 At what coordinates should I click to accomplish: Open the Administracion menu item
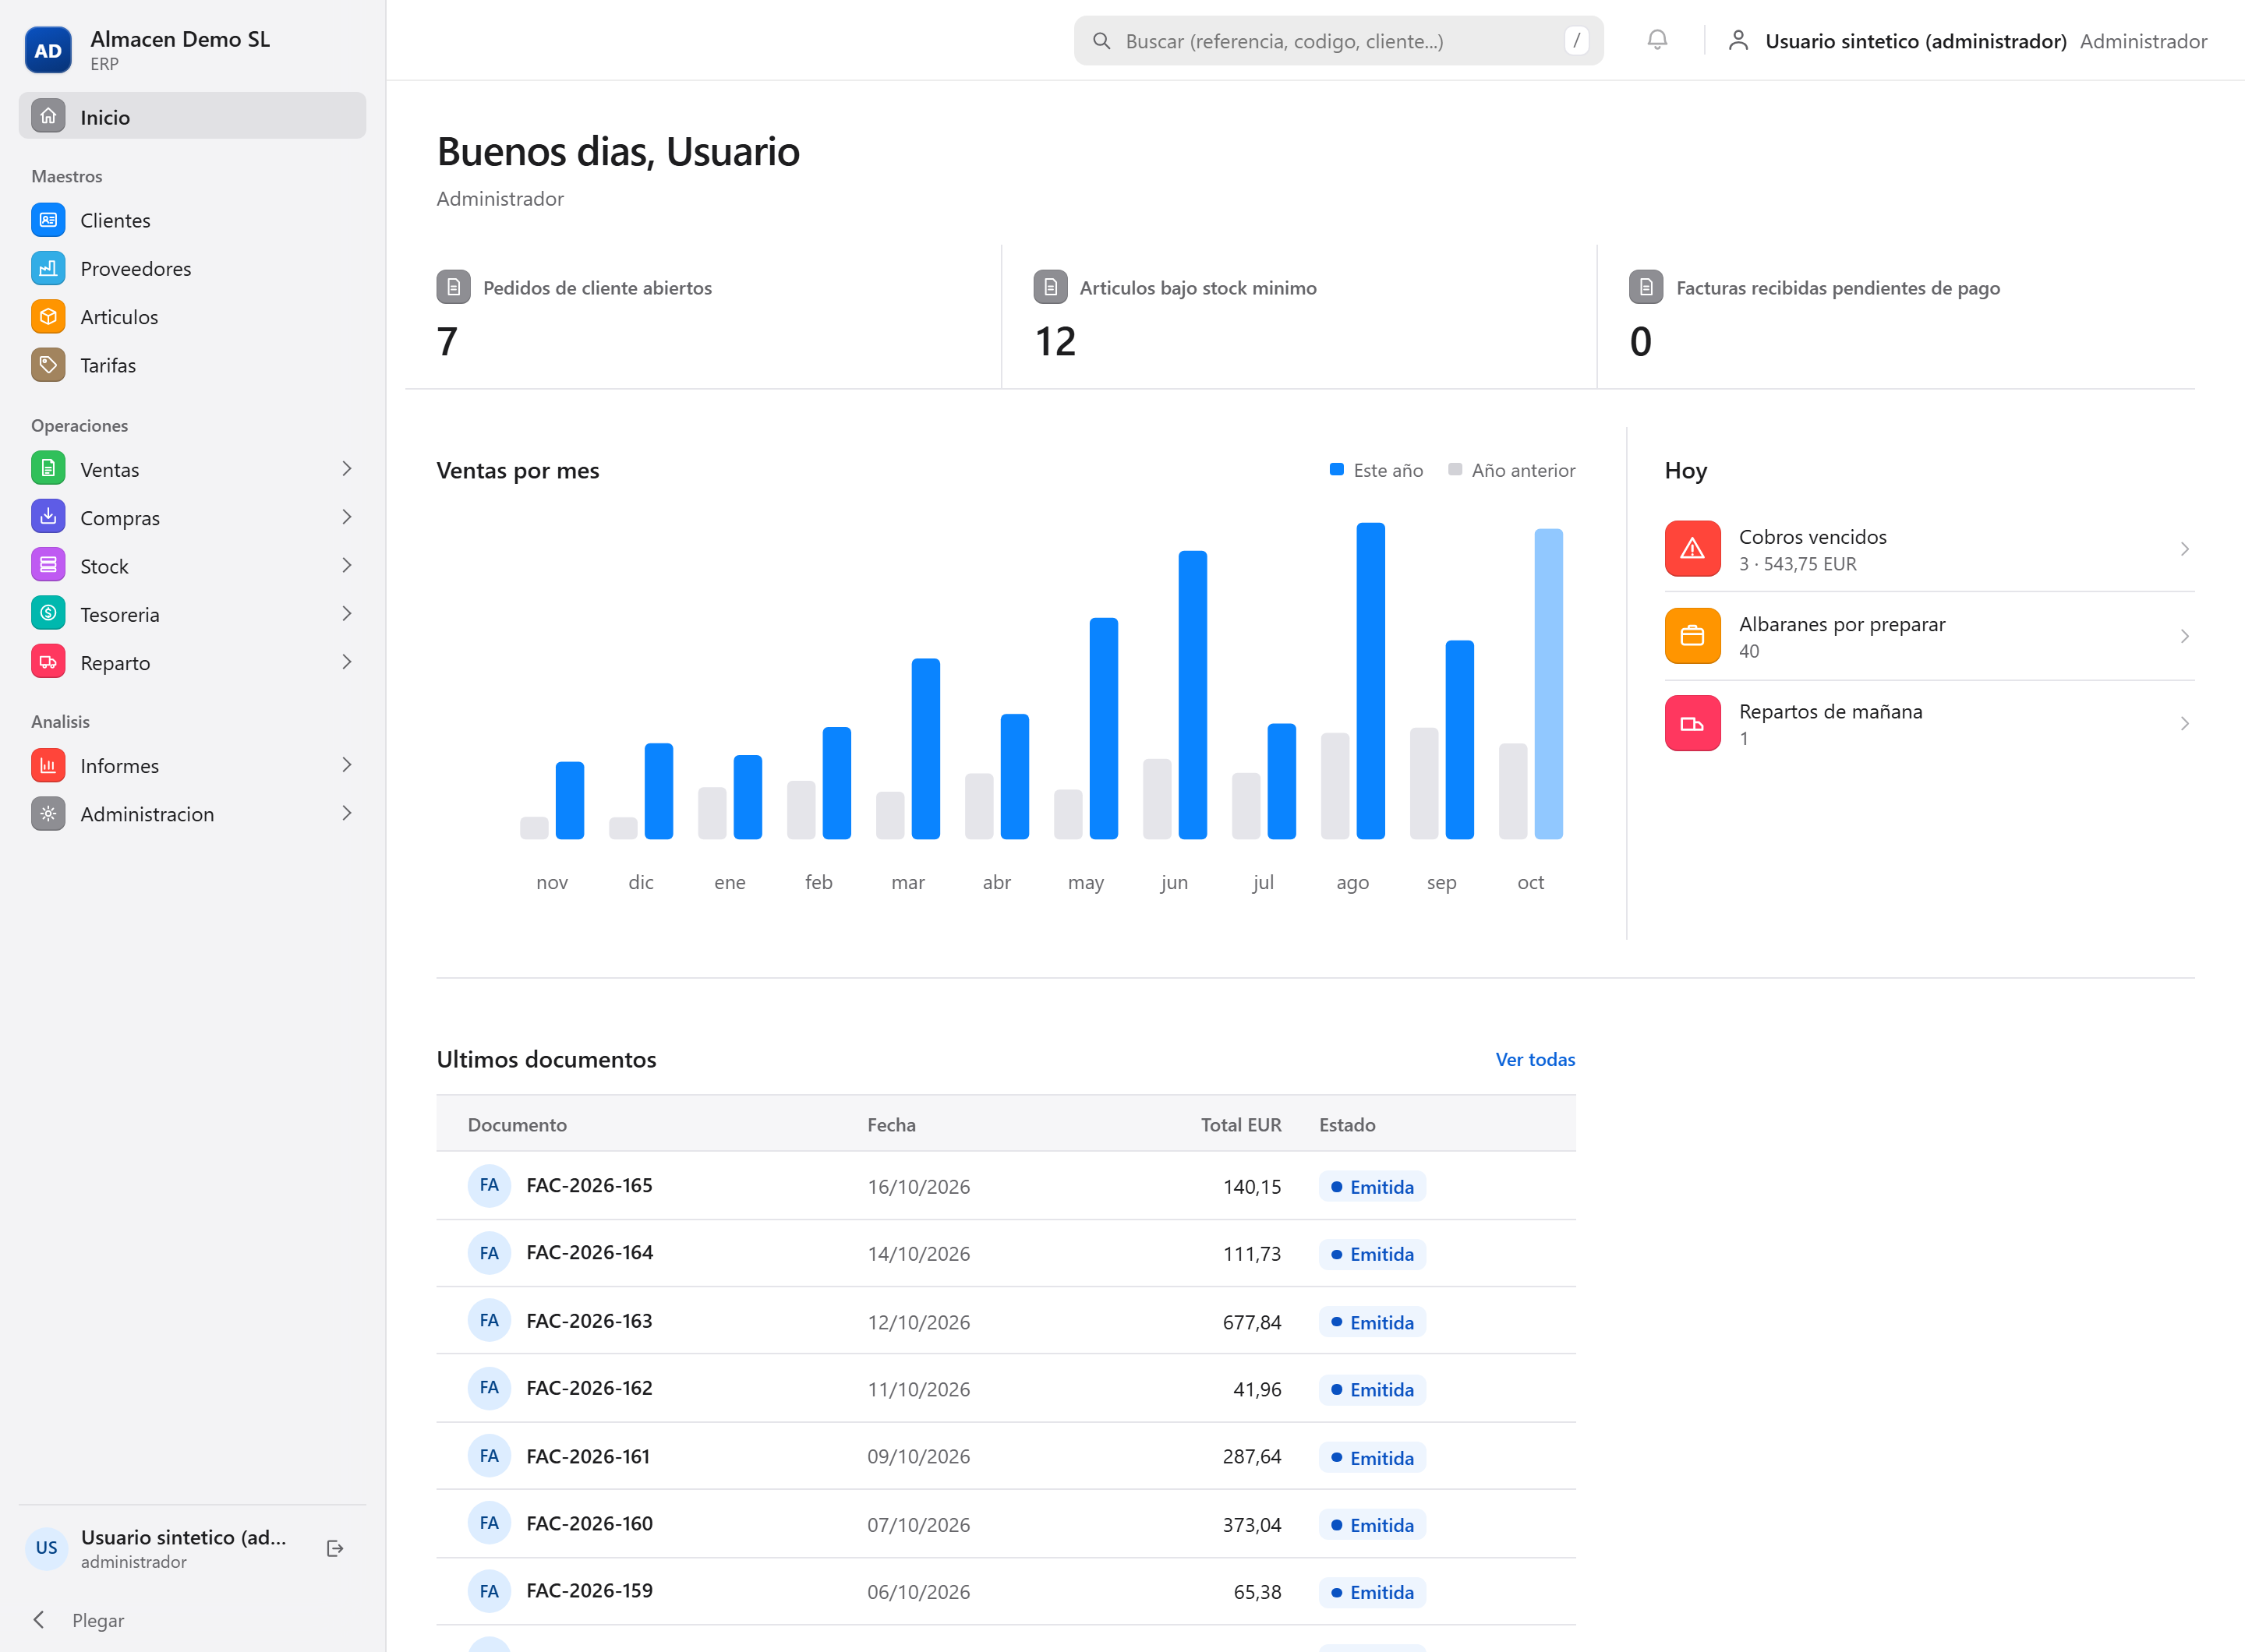pos(192,814)
